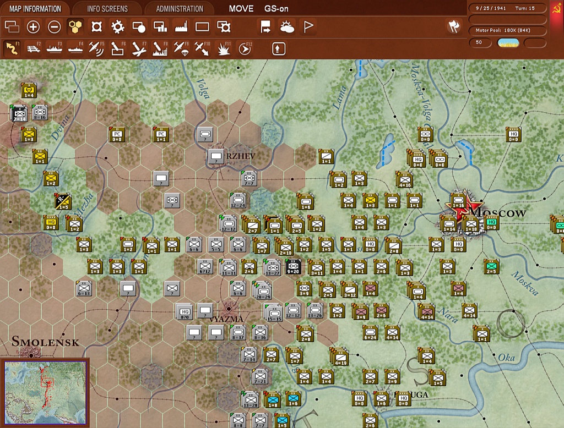
Task: Select the 12=24 grey unit south of Rzhev
Action: [x=238, y=201]
